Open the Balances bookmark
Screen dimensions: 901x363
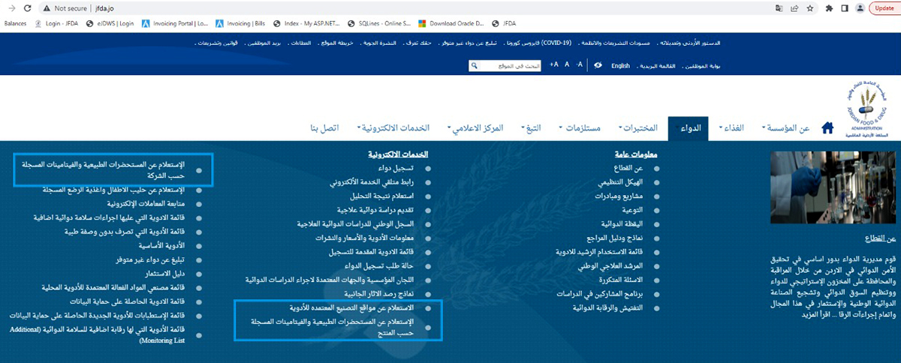pyautogui.click(x=17, y=23)
